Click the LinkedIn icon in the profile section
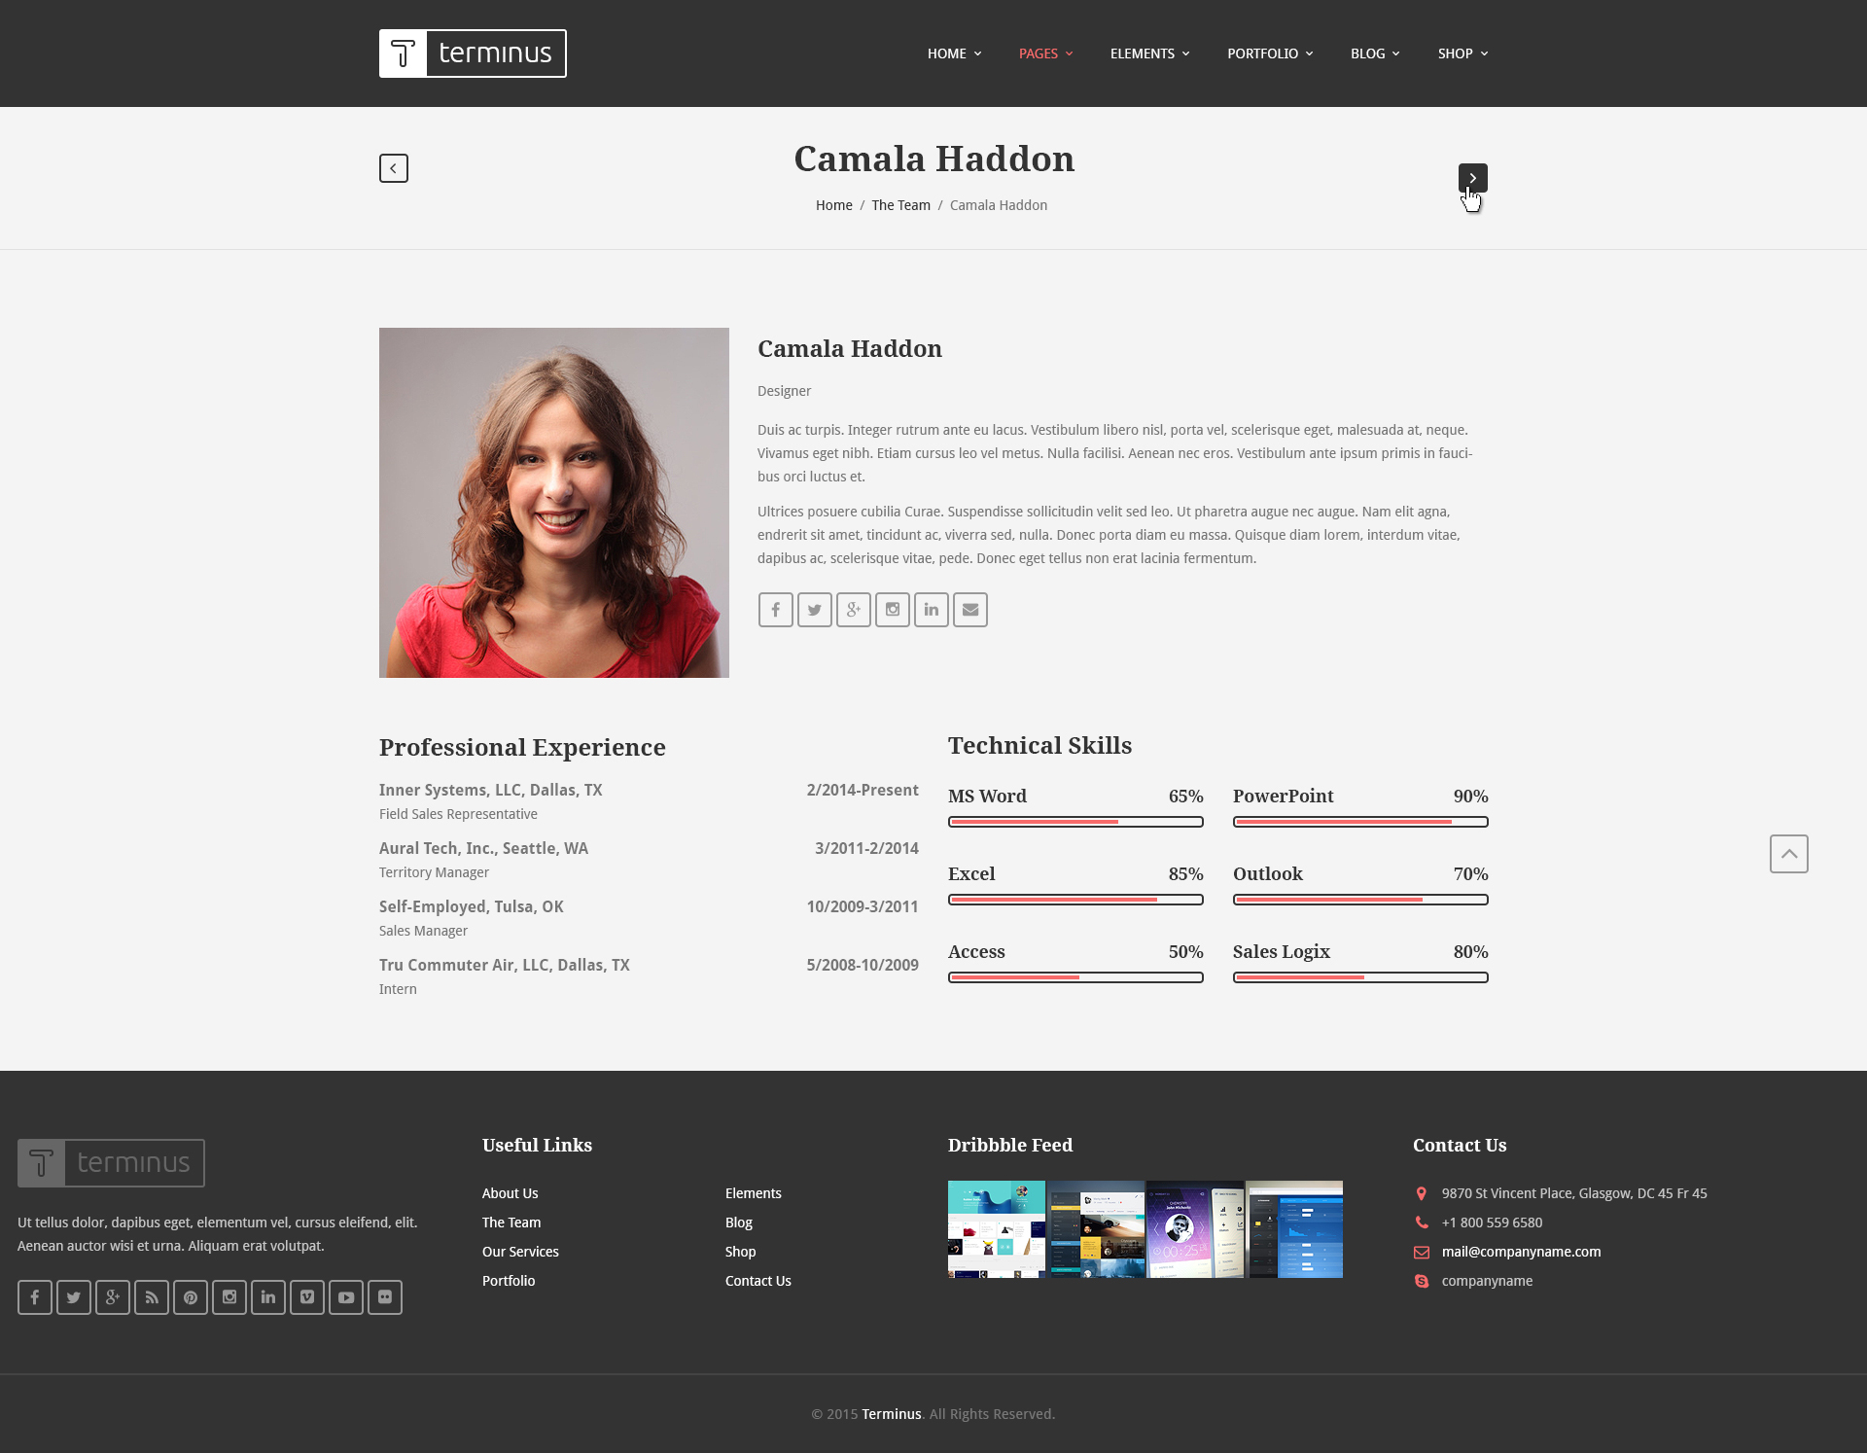This screenshot has width=1867, height=1453. click(931, 610)
